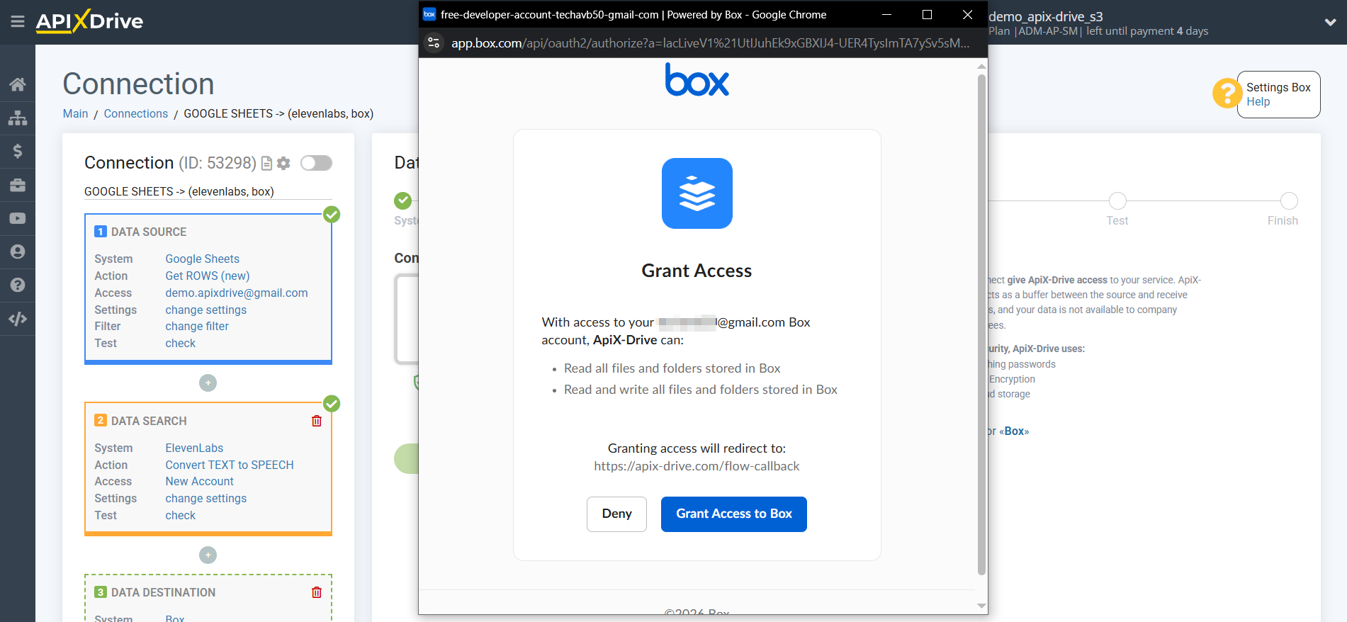Open the briefcase icon in sidebar

pos(18,185)
